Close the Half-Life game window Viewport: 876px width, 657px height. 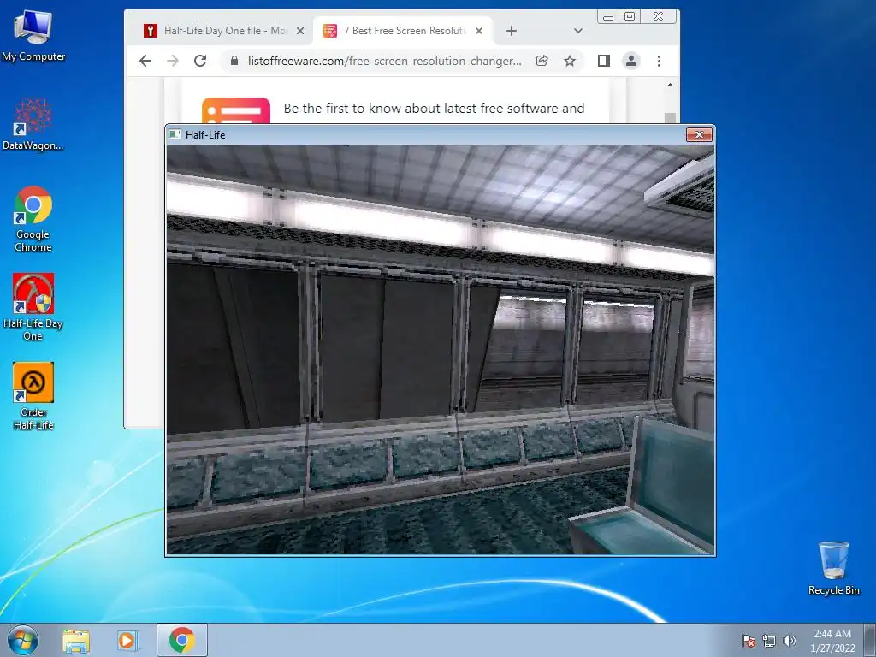[699, 134]
